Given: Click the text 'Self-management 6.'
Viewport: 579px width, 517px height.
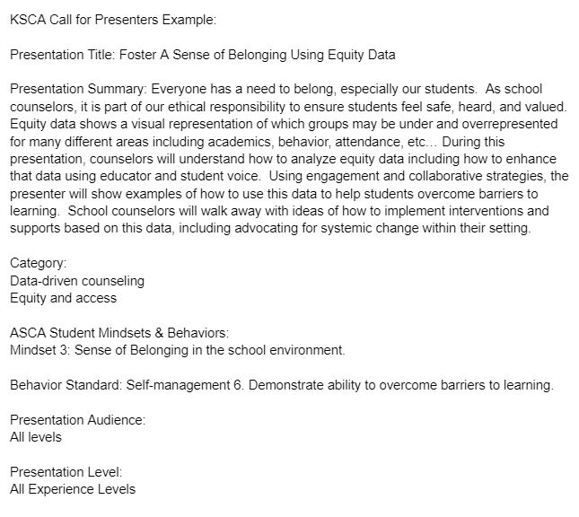Looking at the screenshot, I should (185, 385).
